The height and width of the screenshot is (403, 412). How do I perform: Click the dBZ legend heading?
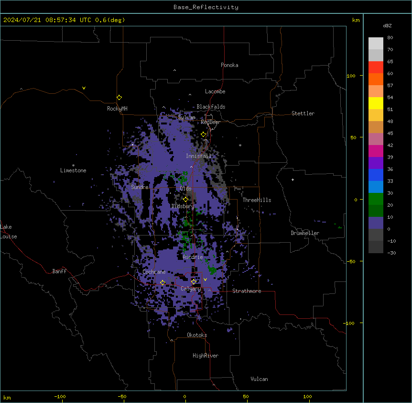coord(387,25)
